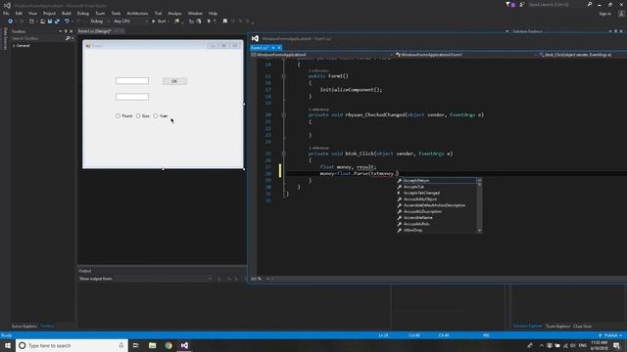Click the Windows Start button
The height and width of the screenshot is (352, 627).
coord(8,345)
